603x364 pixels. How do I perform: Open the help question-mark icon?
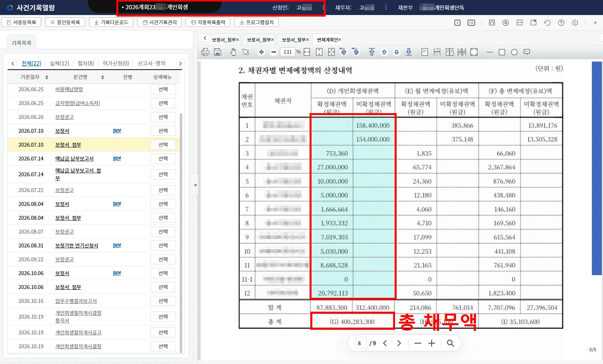(561, 23)
